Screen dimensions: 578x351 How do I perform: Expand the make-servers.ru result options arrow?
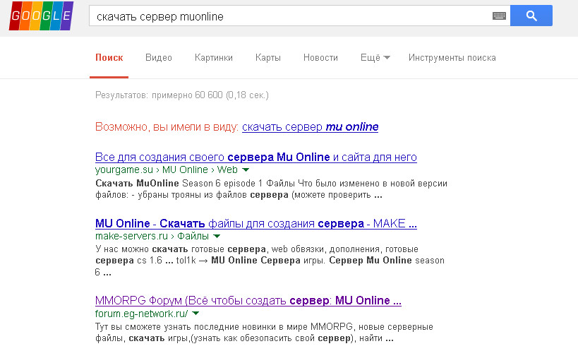[x=217, y=237]
